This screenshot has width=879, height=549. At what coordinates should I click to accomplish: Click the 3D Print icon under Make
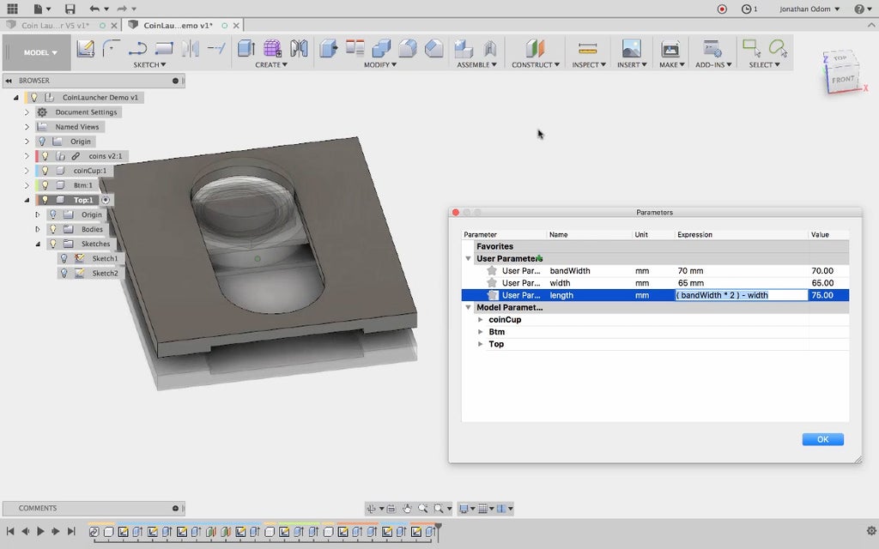click(x=670, y=49)
